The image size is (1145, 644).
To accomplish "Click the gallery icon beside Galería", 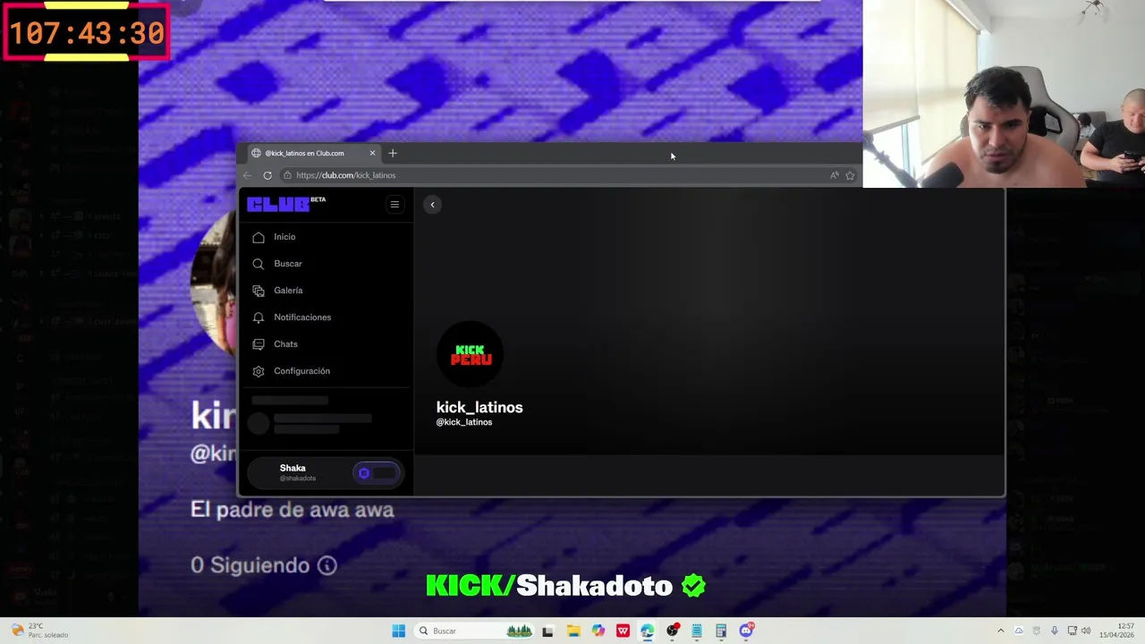I will pyautogui.click(x=259, y=291).
